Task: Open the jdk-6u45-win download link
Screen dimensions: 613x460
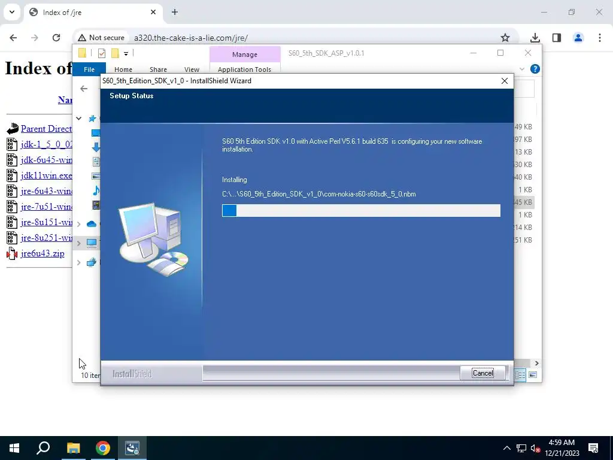Action: point(46,160)
